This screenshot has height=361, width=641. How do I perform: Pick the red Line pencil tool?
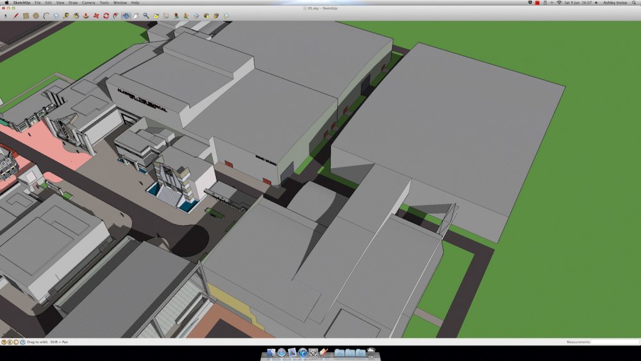pos(16,15)
